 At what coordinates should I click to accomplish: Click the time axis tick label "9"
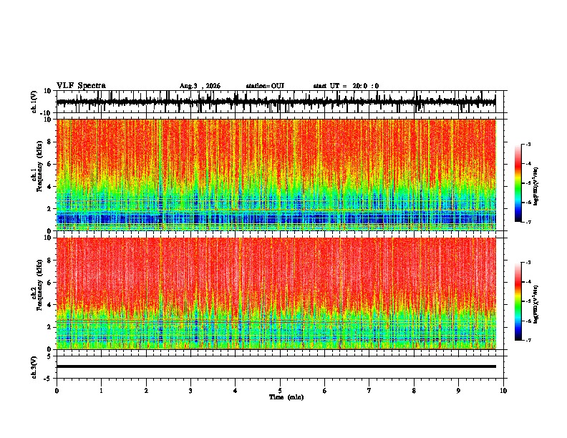[458, 391]
